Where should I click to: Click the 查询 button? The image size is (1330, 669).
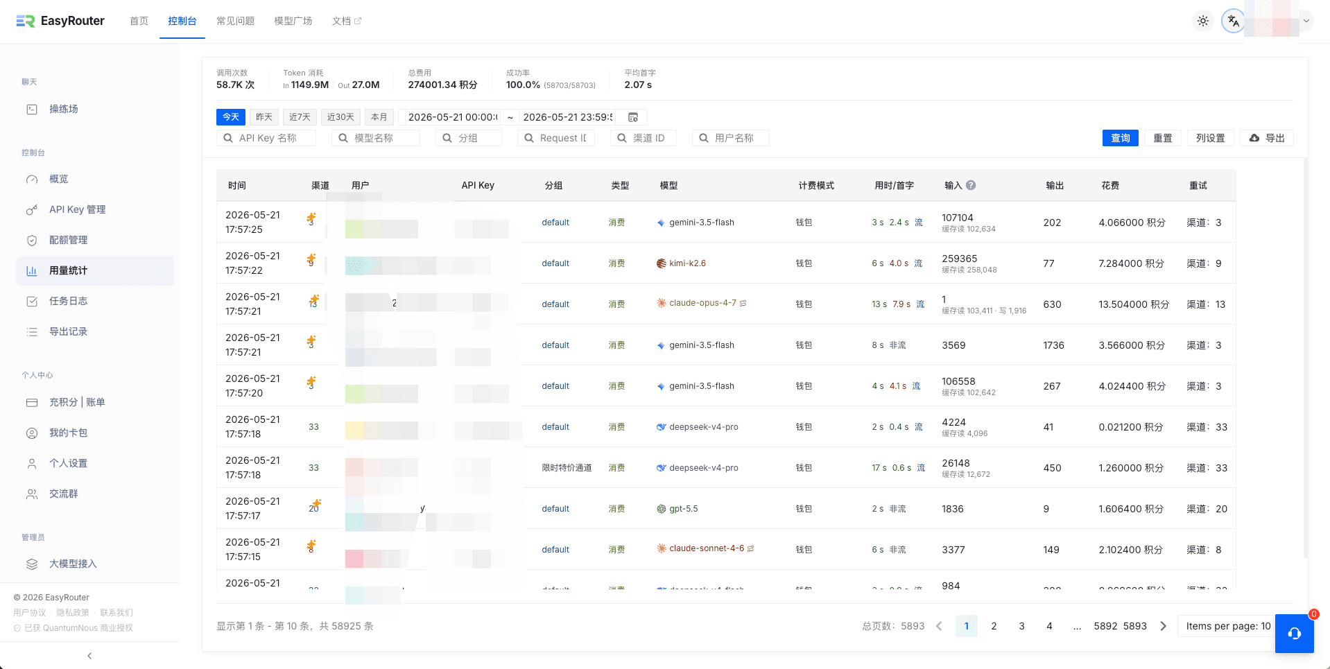pos(1121,138)
